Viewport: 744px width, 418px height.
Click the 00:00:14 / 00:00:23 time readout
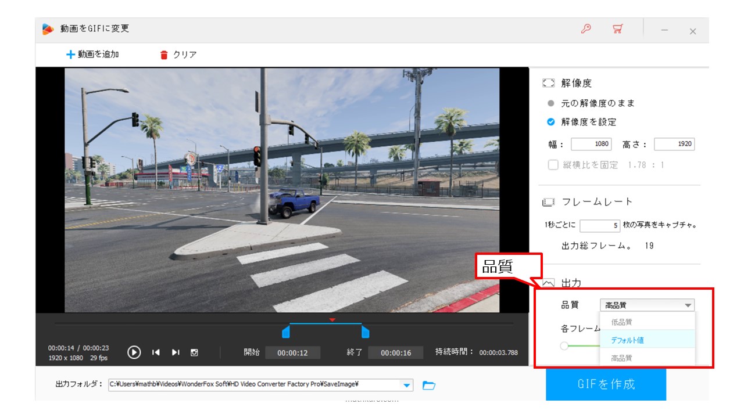click(x=78, y=348)
